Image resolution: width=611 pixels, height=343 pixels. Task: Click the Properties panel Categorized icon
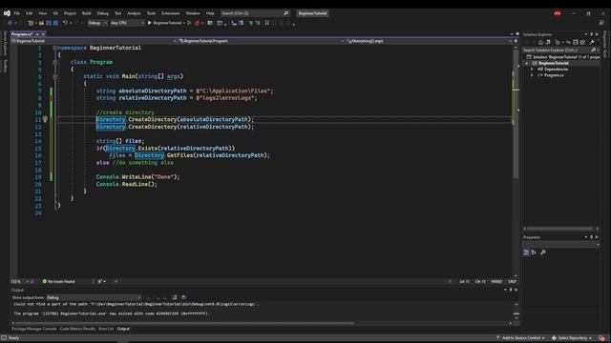[x=526, y=252]
